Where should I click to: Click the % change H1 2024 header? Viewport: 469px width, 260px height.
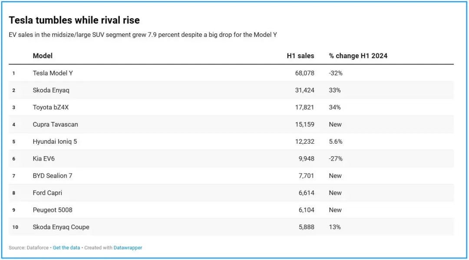[358, 56]
